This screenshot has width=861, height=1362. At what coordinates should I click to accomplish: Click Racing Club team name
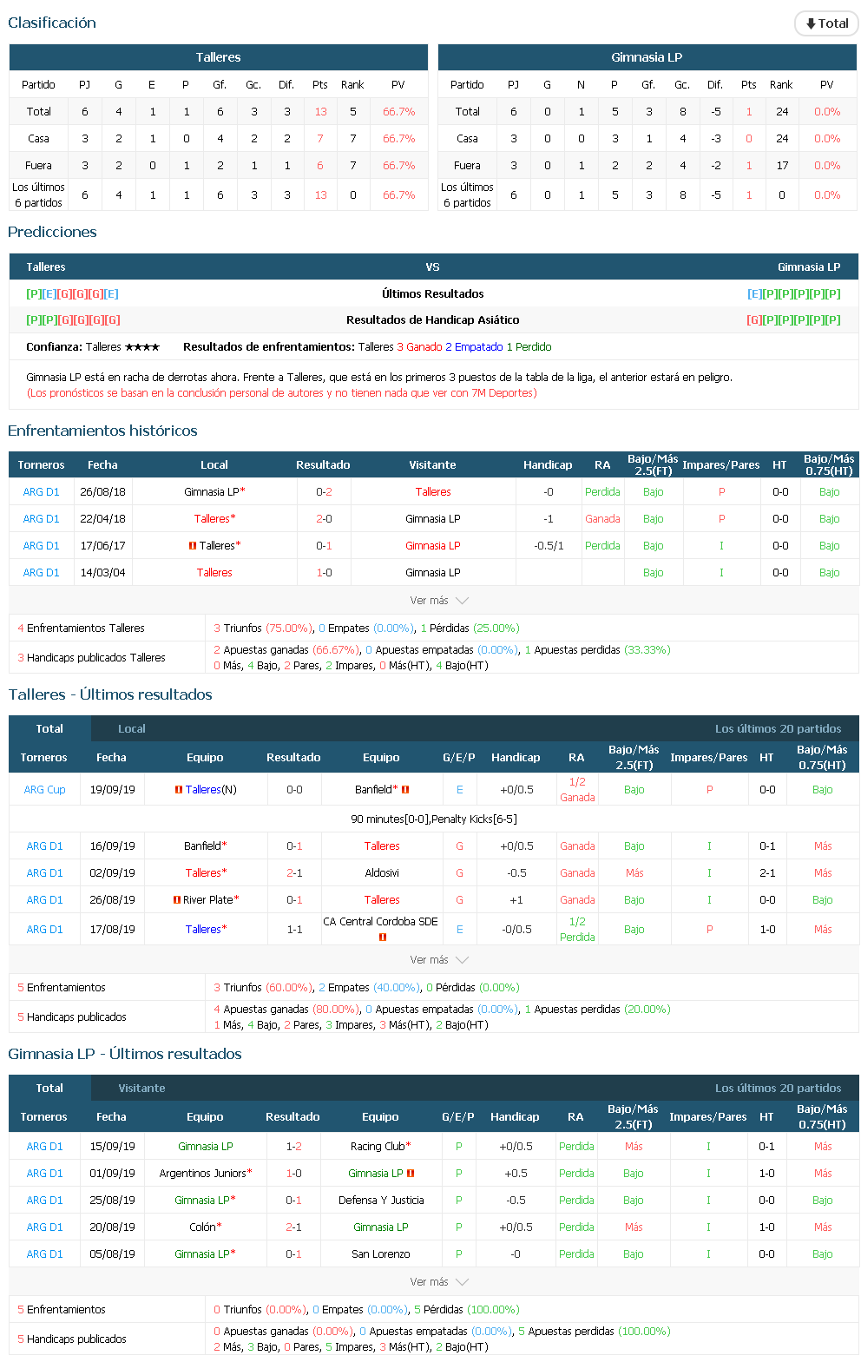pyautogui.click(x=378, y=1147)
